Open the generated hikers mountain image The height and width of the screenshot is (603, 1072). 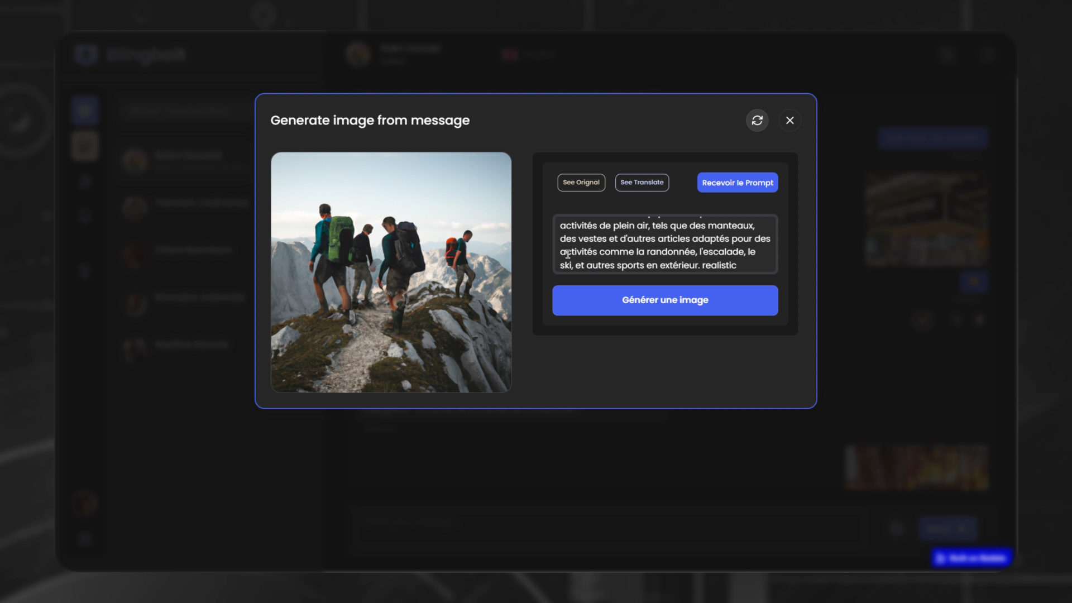391,272
